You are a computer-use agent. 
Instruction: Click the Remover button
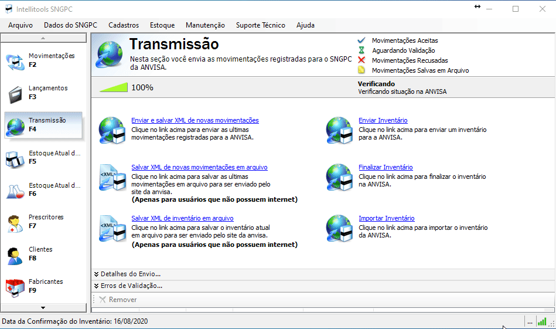click(118, 300)
